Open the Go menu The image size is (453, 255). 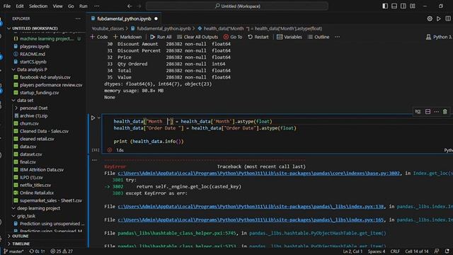[71, 6]
